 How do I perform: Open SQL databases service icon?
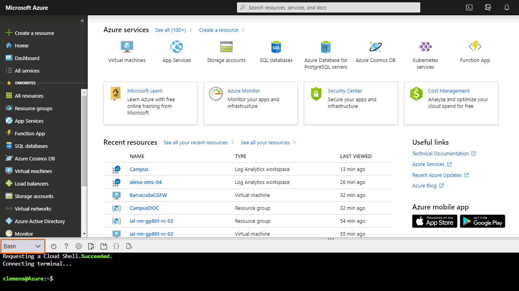[276, 47]
